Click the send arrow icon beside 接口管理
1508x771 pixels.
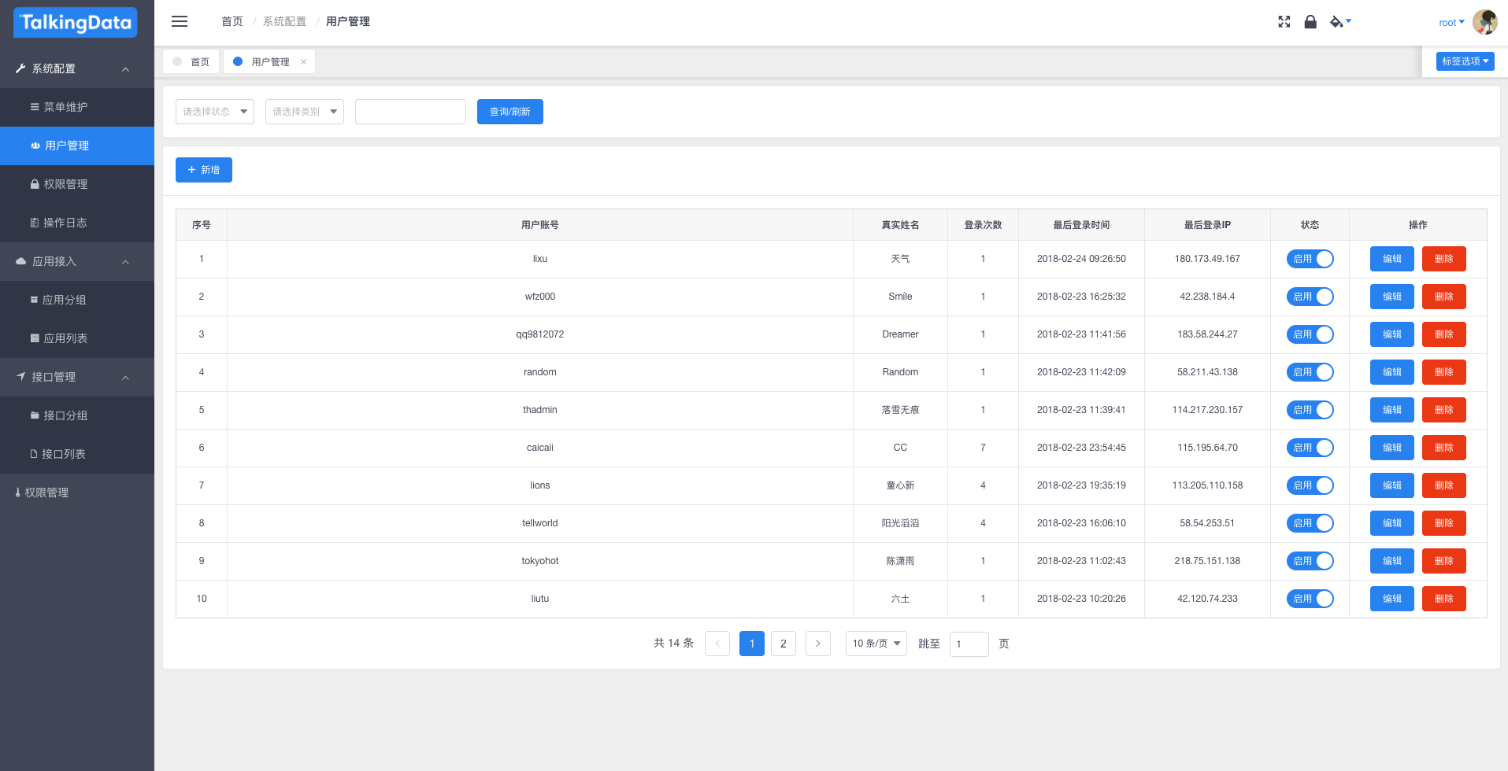(21, 377)
